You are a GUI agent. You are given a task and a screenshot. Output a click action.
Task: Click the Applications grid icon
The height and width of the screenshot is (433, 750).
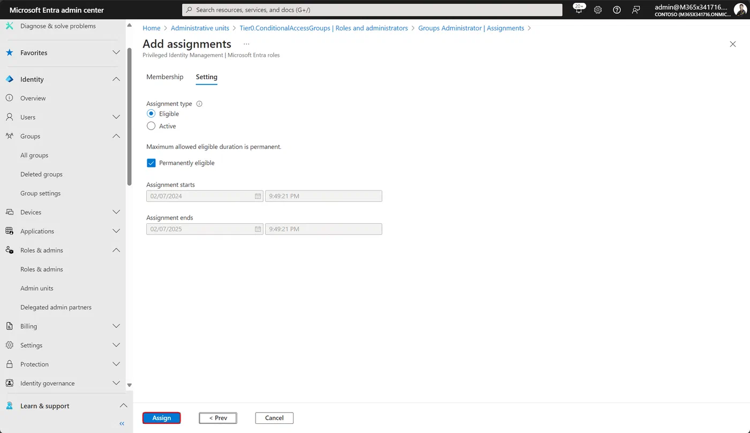point(9,231)
